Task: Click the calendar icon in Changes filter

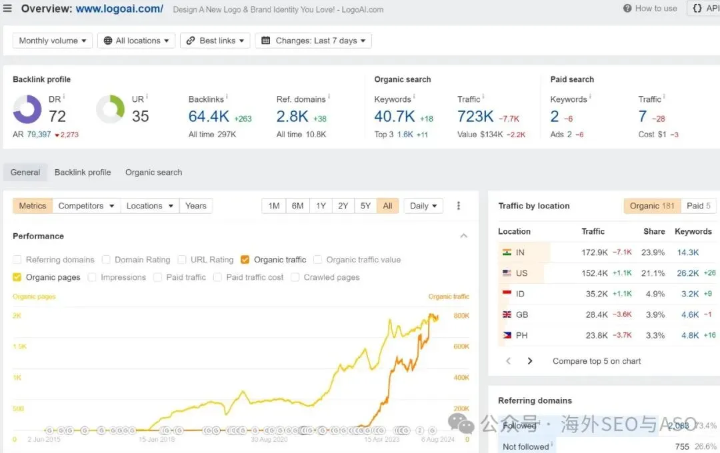Action: 265,41
